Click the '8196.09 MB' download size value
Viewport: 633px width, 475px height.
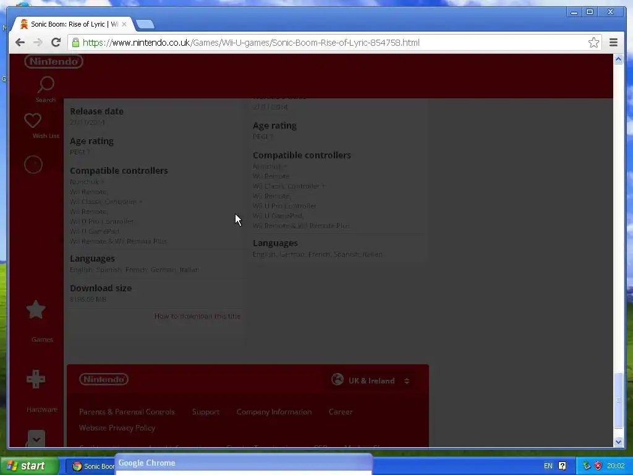[88, 299]
